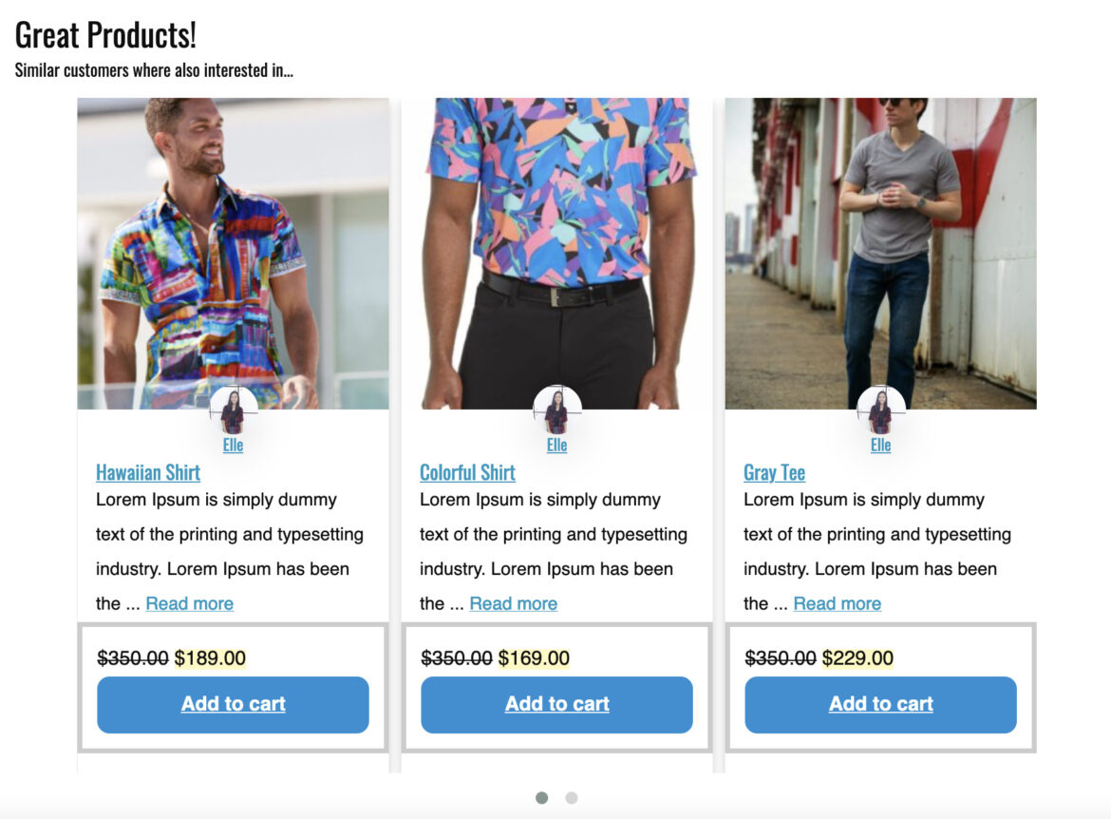The image size is (1111, 819).
Task: Click the Colorful Shirt product photo
Action: tap(556, 247)
